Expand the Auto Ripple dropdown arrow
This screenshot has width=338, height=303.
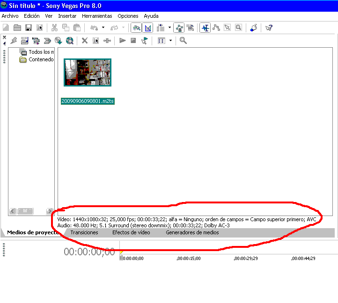(x=169, y=28)
